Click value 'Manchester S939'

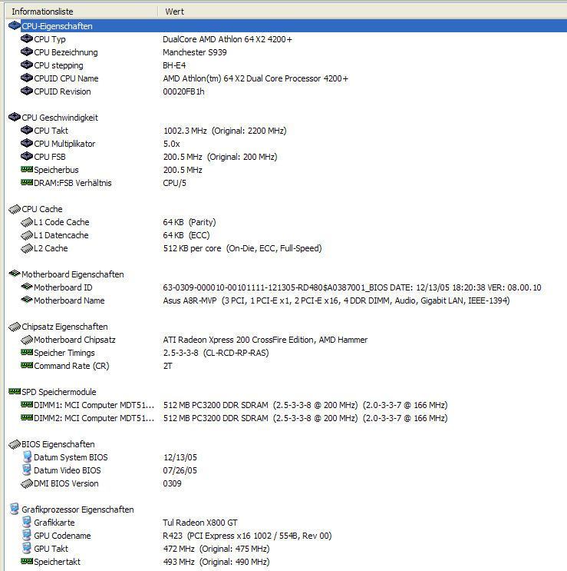pyautogui.click(x=194, y=52)
